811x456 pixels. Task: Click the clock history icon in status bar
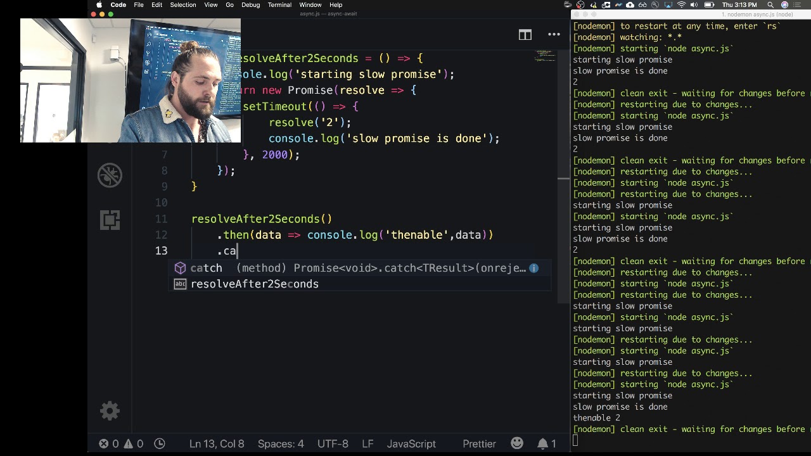click(160, 444)
